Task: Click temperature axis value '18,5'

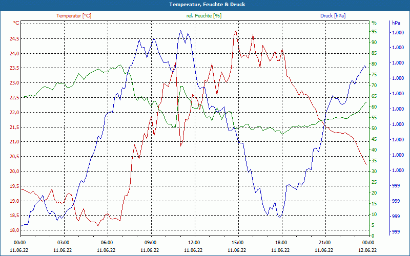Action: pos(14,216)
